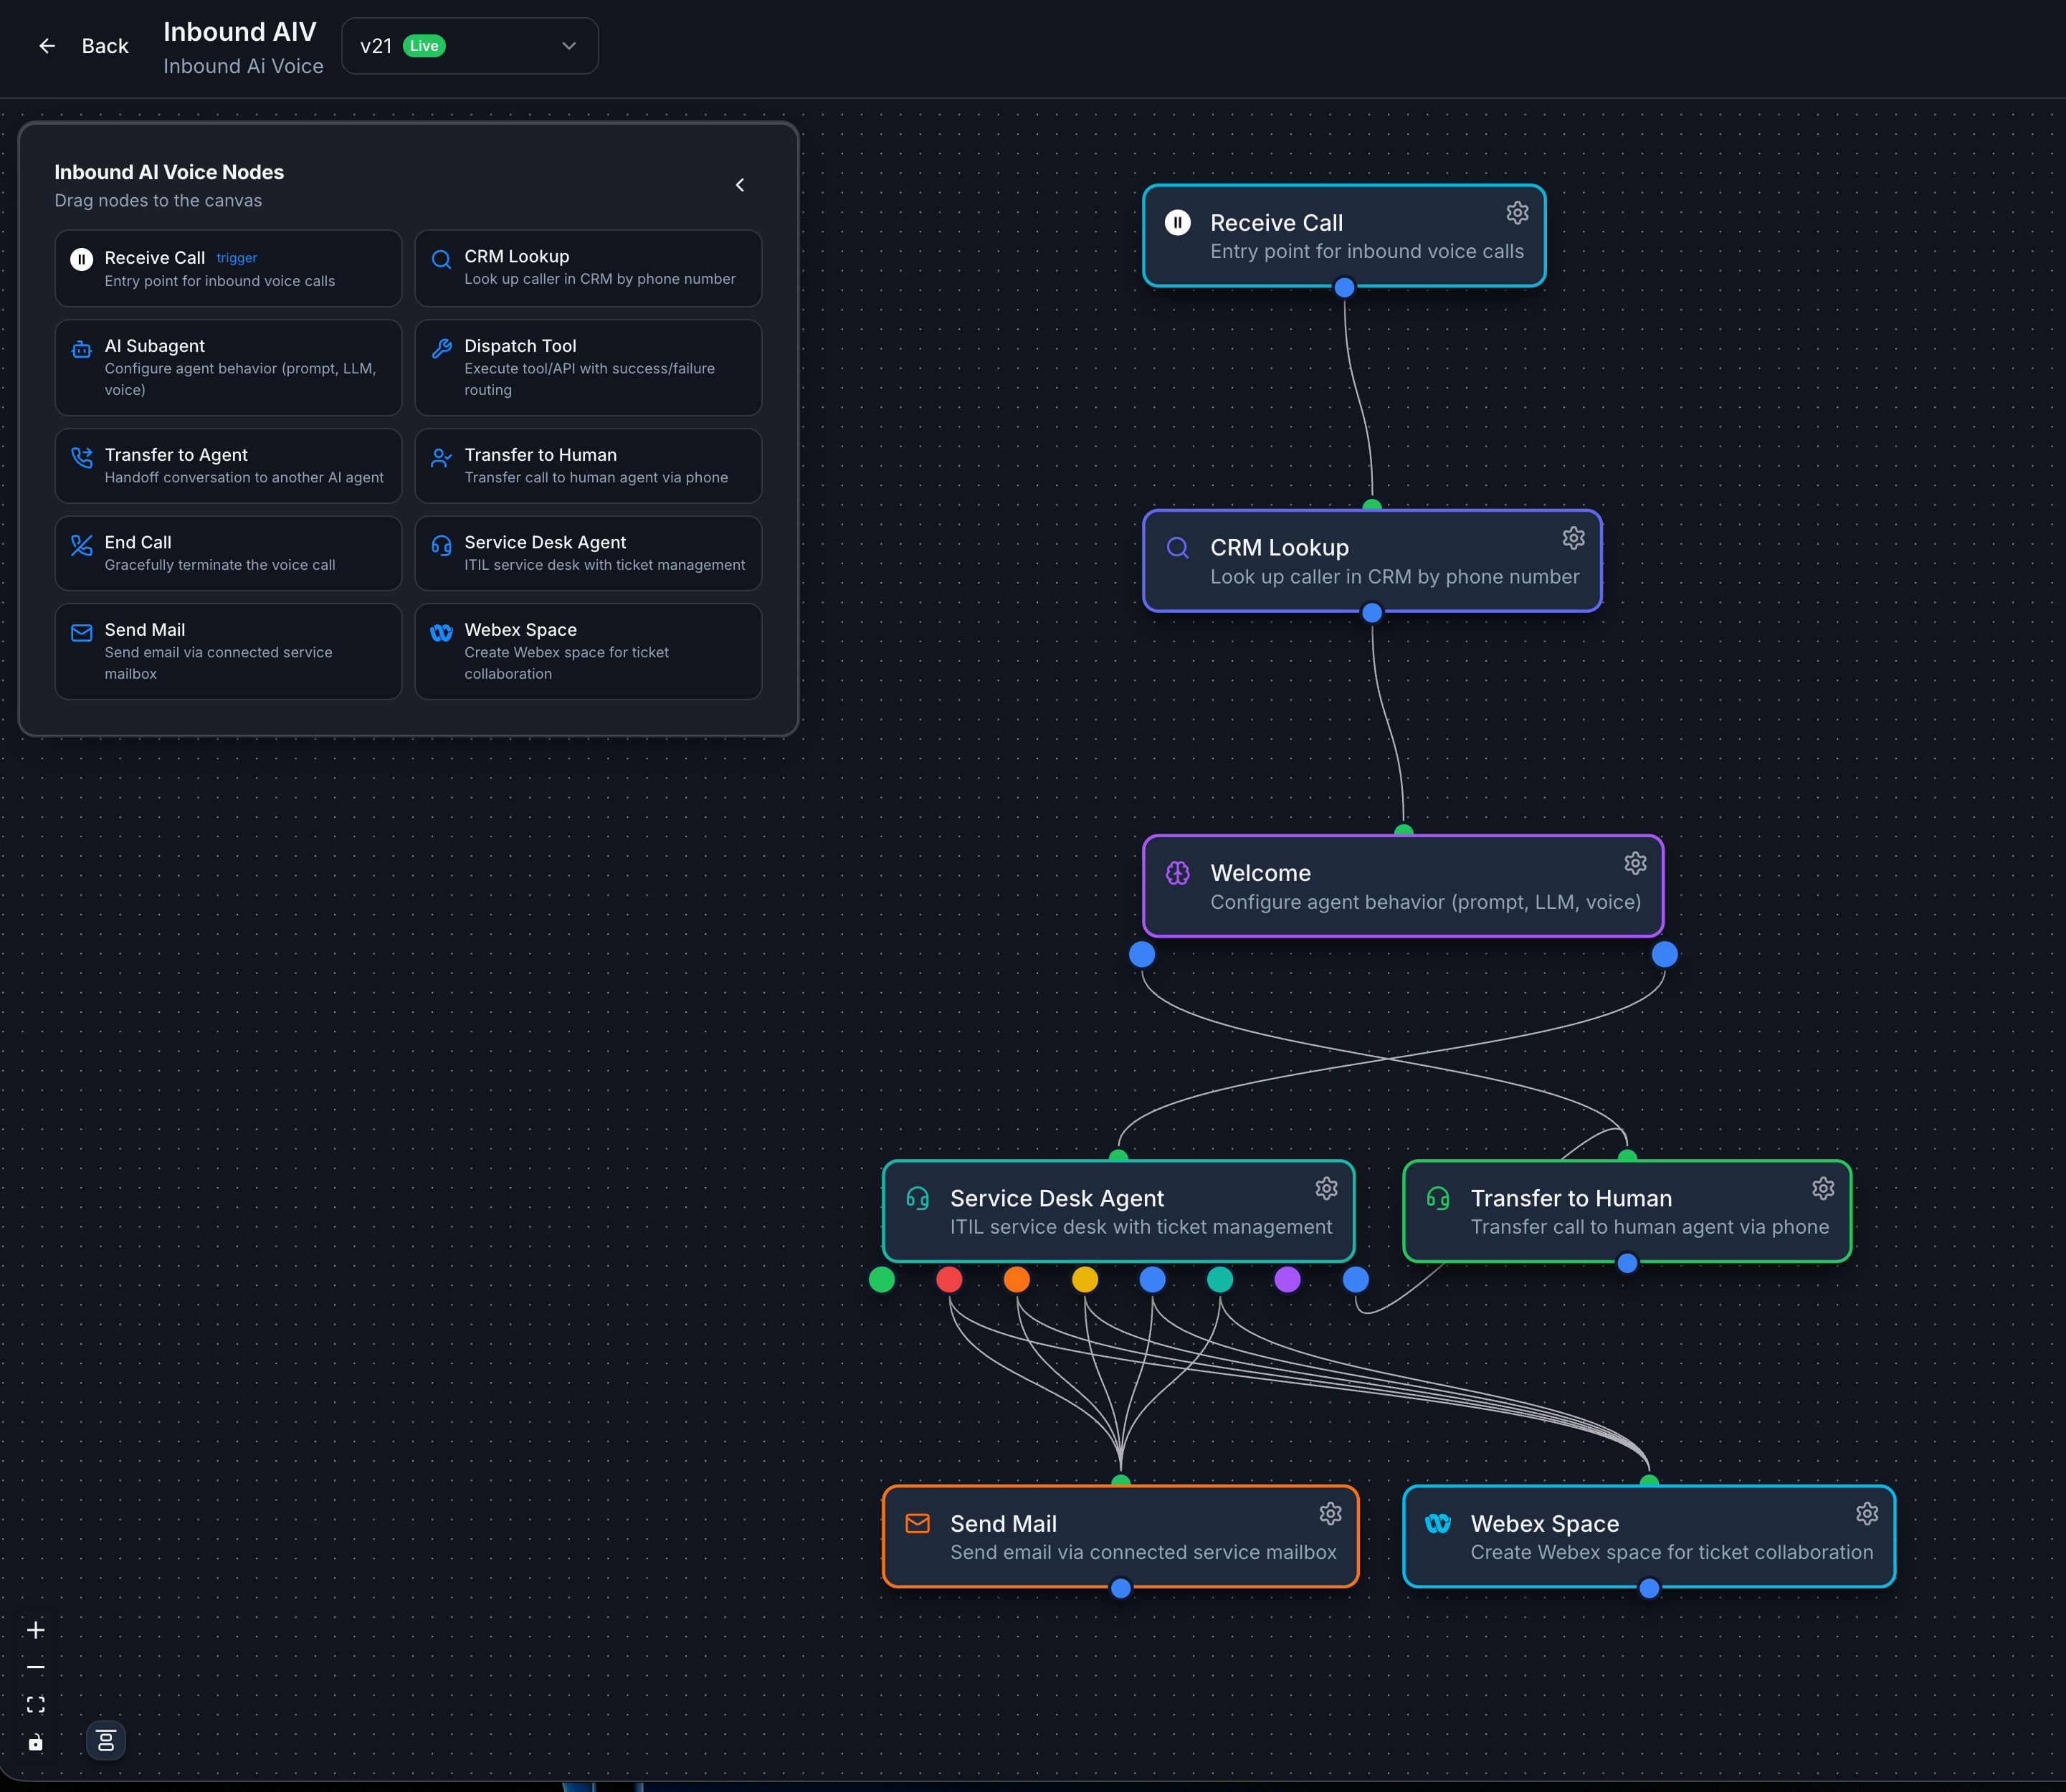Click the 'Drag nodes to the canvas' hint text
The width and height of the screenshot is (2066, 1792).
point(158,200)
